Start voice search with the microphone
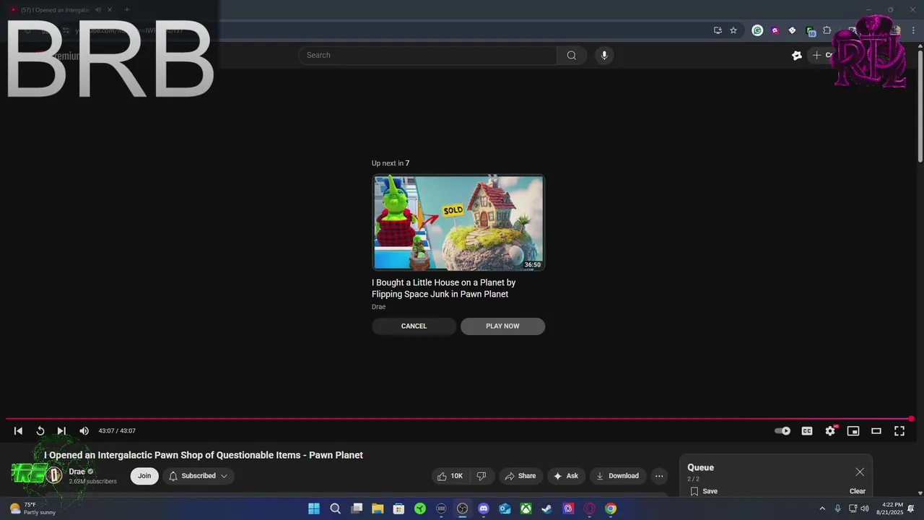The width and height of the screenshot is (924, 520). [x=604, y=55]
